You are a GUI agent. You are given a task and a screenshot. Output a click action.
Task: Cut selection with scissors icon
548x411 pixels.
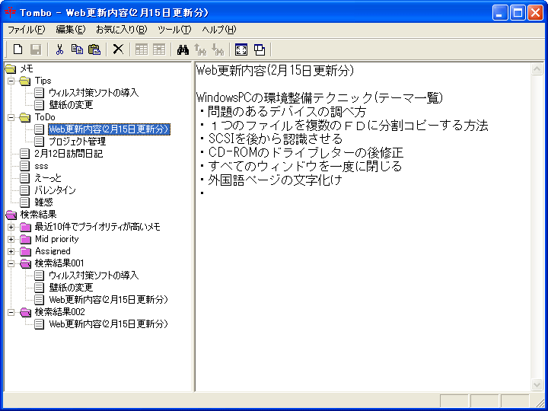pos(60,49)
